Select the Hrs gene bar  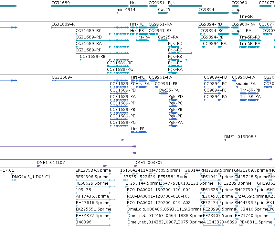[x=139, y=6]
